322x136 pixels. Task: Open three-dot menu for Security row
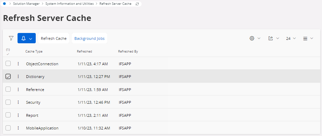click(x=18, y=102)
